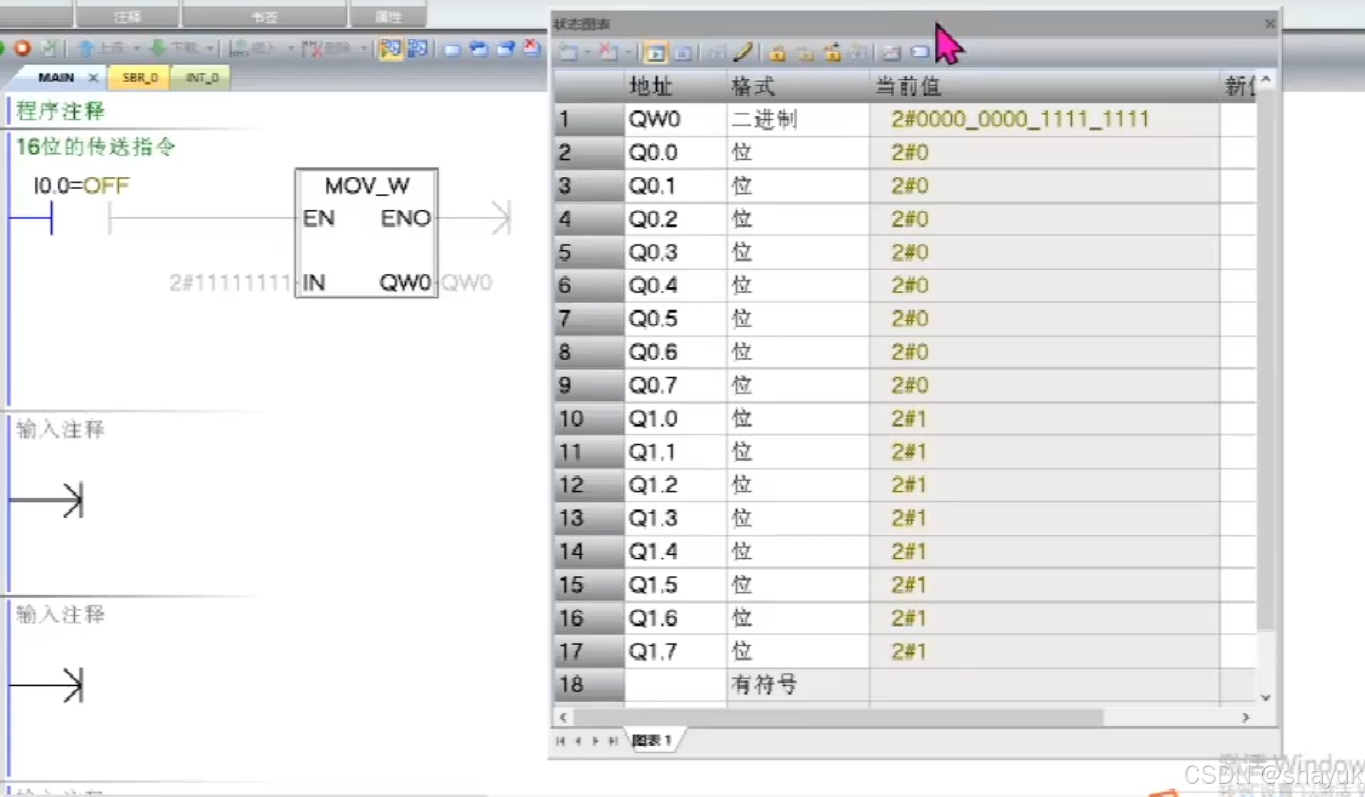Screen dimensions: 1365x797
Task: Switch to the SBR_0 tab
Action: (140, 78)
